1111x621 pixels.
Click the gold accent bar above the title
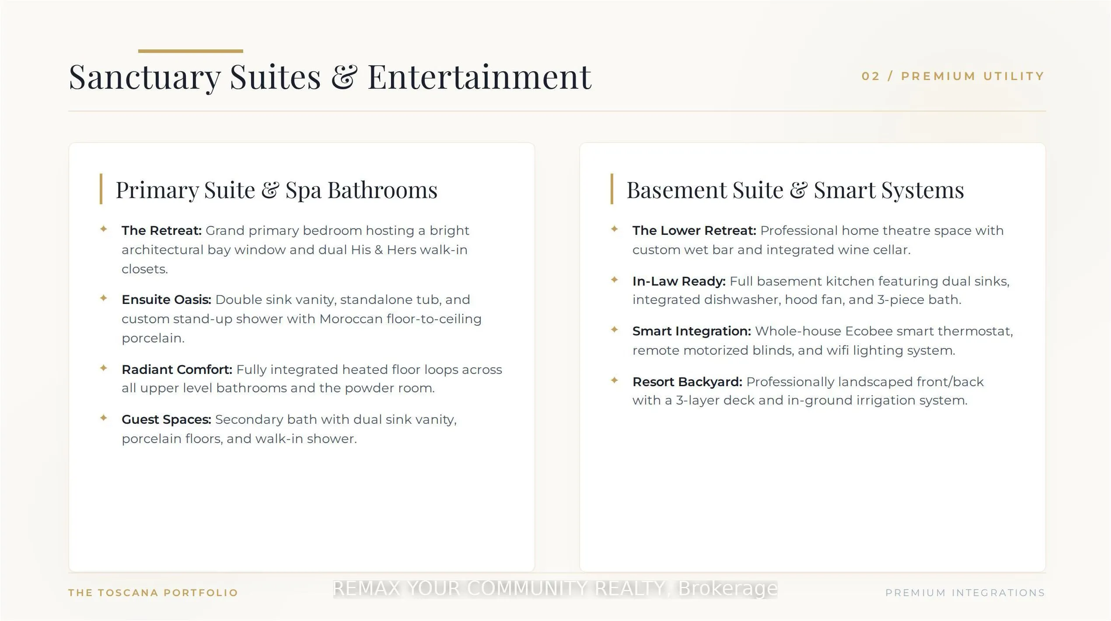pyautogui.click(x=191, y=51)
